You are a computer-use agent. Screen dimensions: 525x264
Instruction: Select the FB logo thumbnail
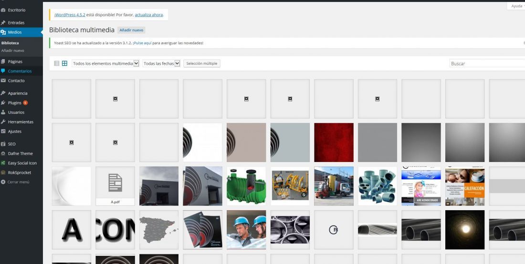(334, 230)
